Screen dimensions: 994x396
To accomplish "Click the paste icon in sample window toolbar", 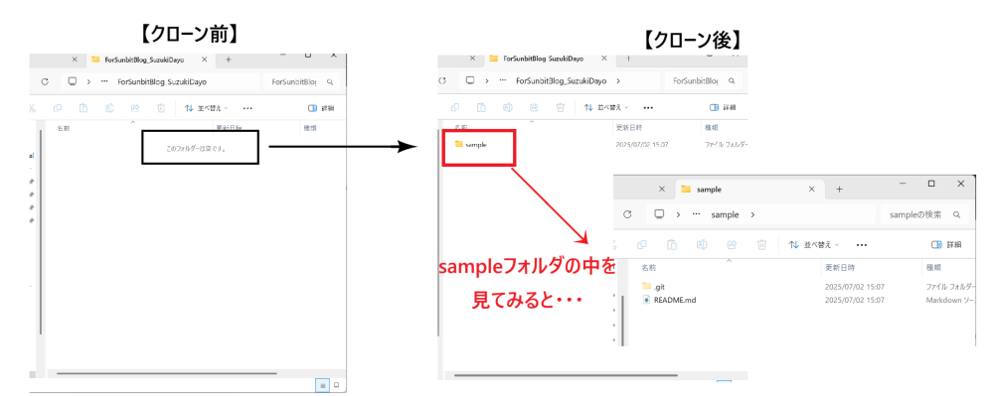I will 672,244.
